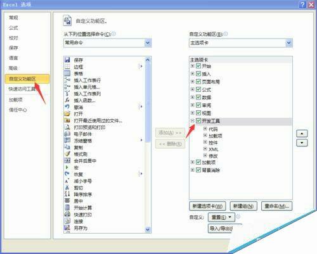Click the dialog help question mark button
This screenshot has height=254, width=317.
pyautogui.click(x=302, y=4)
